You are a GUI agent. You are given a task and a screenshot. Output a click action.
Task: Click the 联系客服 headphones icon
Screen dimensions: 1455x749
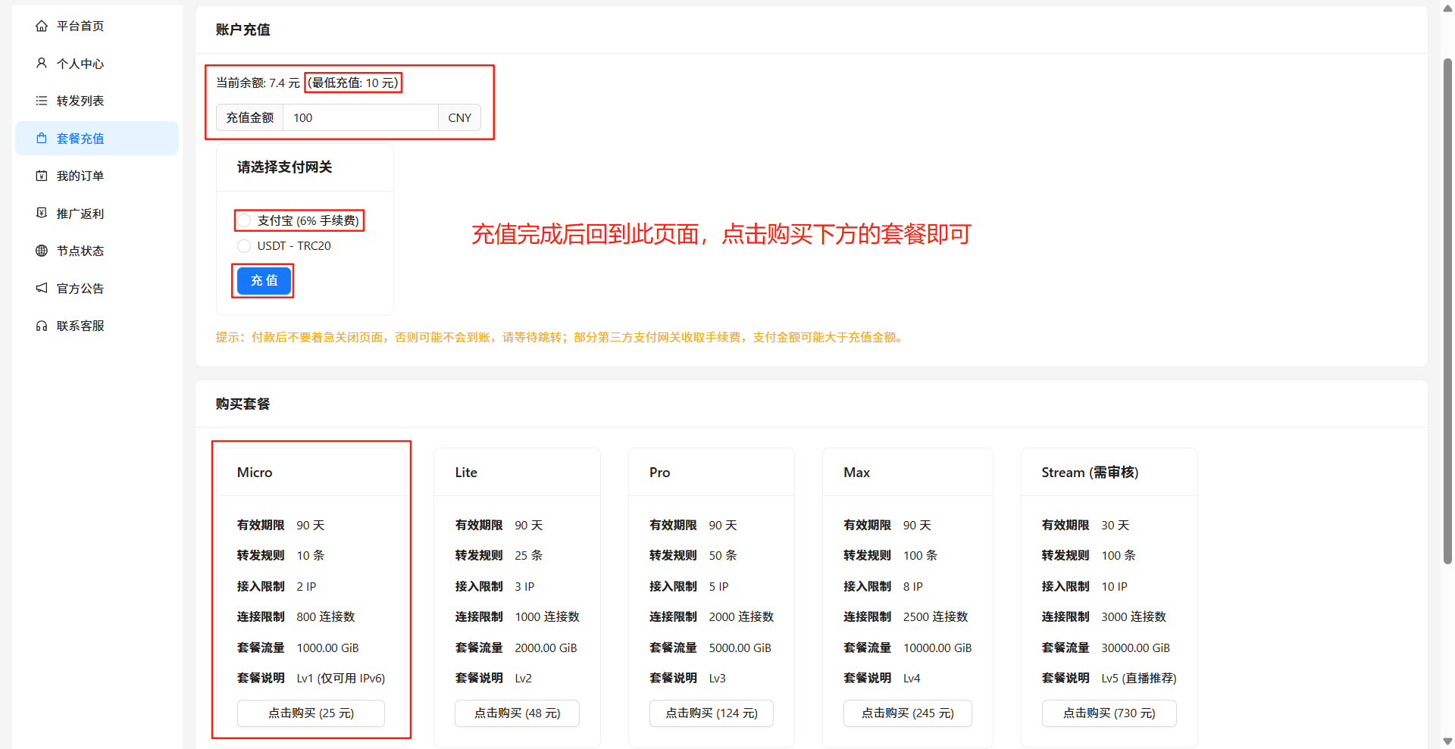[42, 326]
